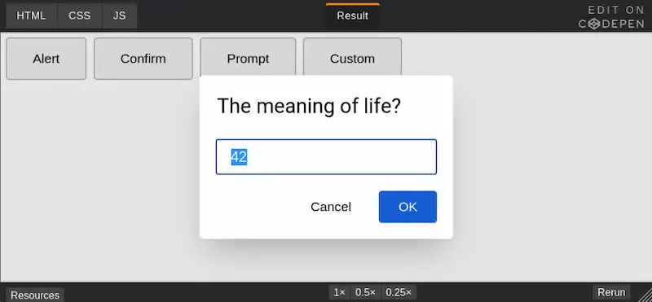Click the CodePen cube logo icon

point(594,24)
